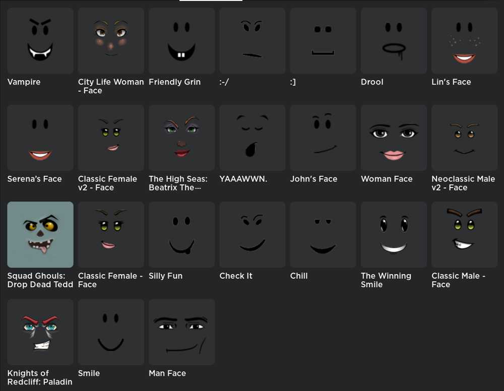Open the Silly Fun name link
The width and height of the screenshot is (504, 391).
click(x=165, y=276)
